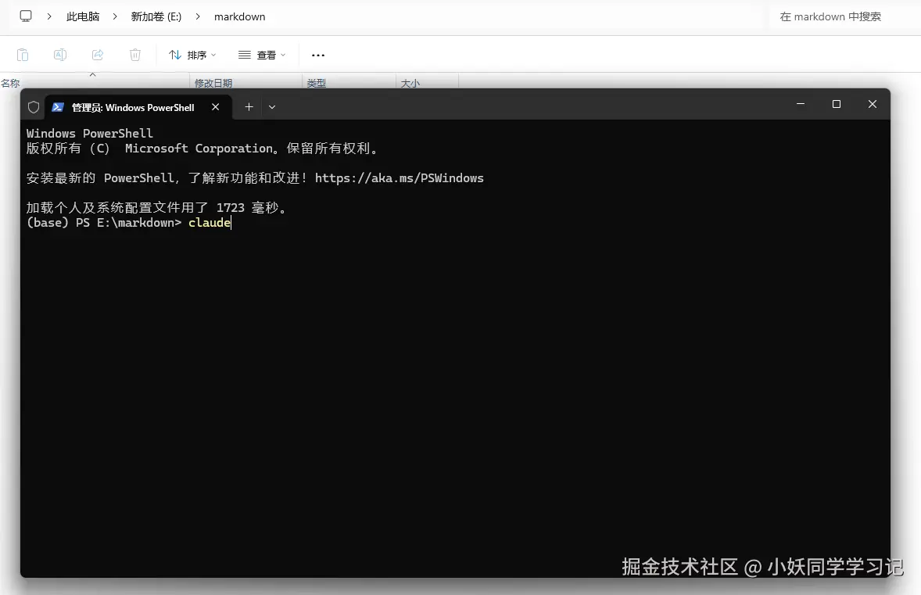Go to 新加卷 (E:) in the breadcrumb

(156, 17)
